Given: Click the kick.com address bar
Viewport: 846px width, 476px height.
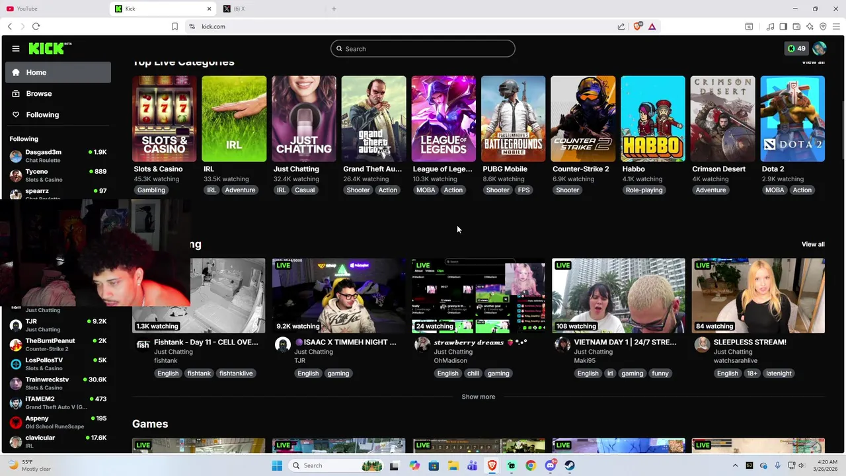Looking at the screenshot, I should tap(397, 26).
